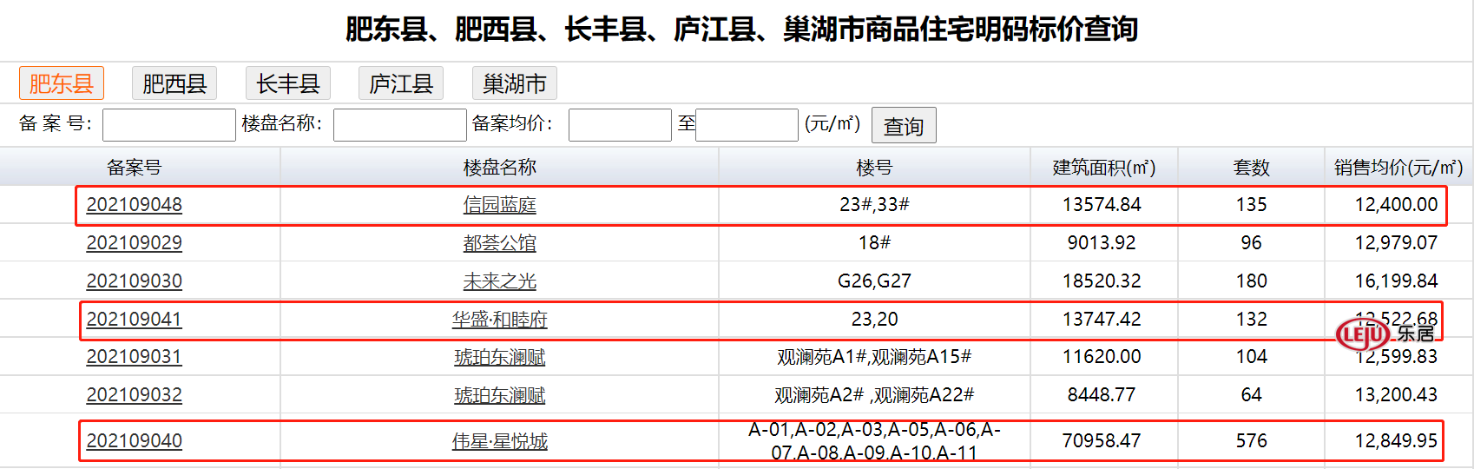Image resolution: width=1474 pixels, height=469 pixels.
Task: Open the 长丰县 tab
Action: 288,83
